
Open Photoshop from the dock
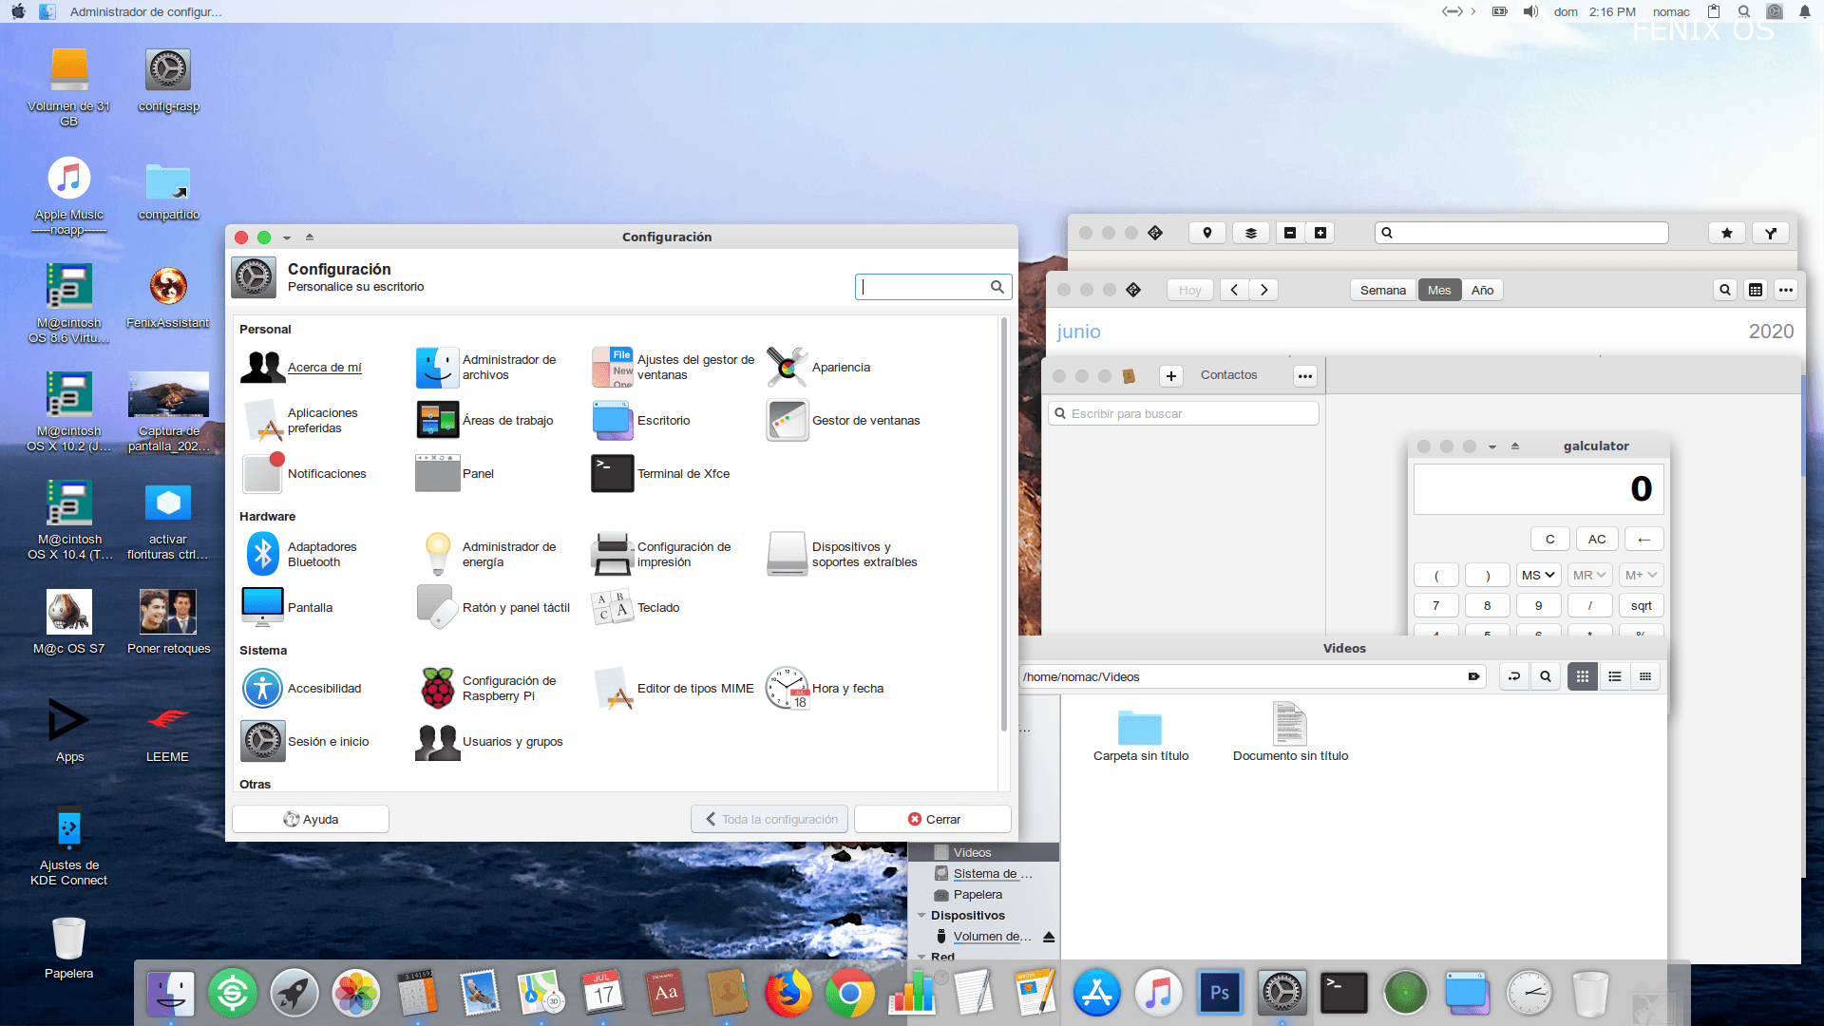(1220, 994)
